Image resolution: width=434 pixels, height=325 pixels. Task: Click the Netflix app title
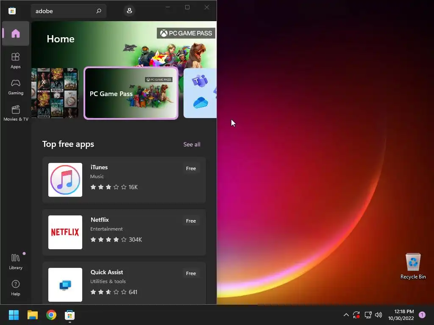[x=100, y=220]
